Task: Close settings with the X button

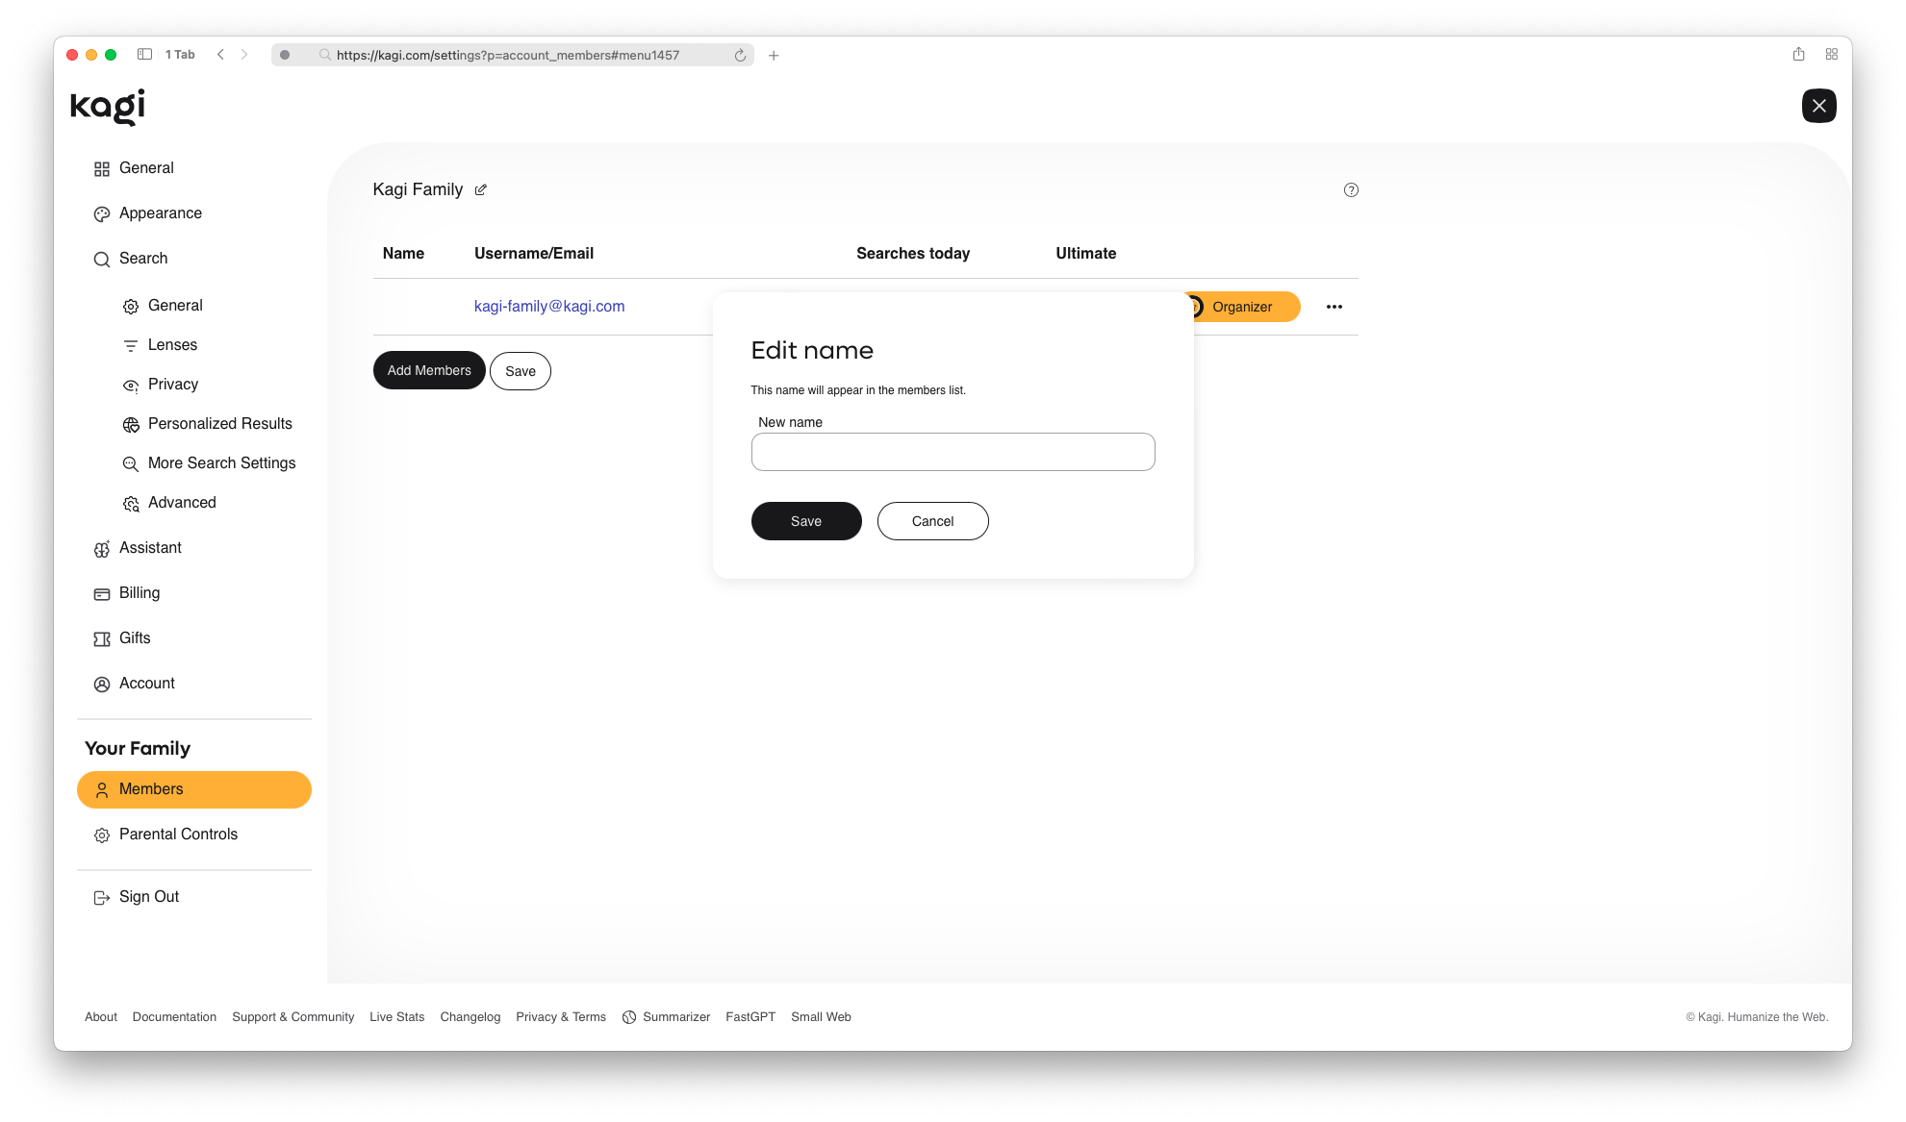Action: (1818, 106)
